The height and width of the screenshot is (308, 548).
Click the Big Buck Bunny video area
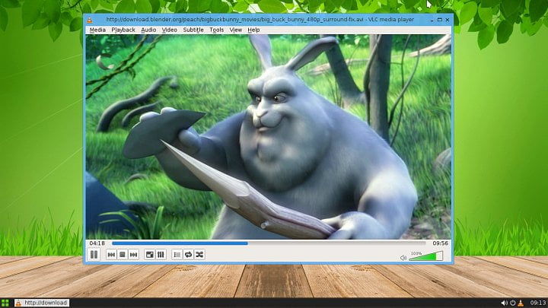(x=269, y=137)
